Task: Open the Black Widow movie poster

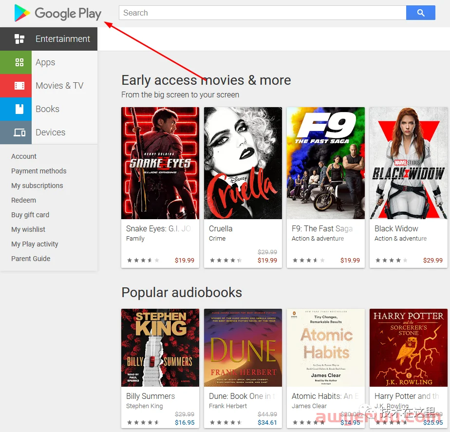Action: pos(408,163)
